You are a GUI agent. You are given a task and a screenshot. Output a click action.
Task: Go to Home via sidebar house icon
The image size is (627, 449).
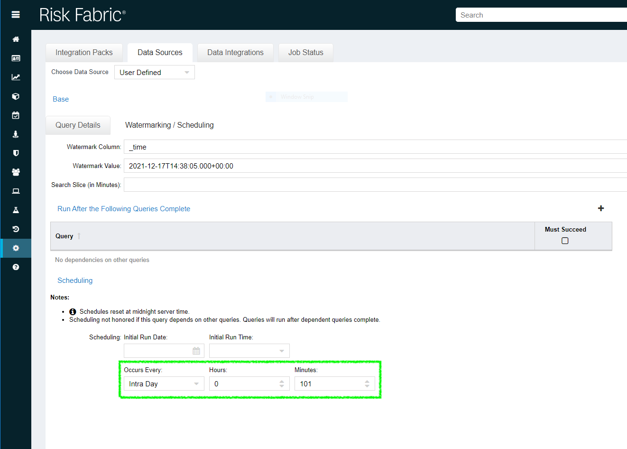(x=16, y=39)
